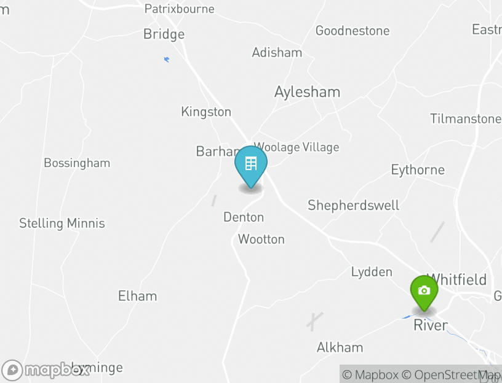Image resolution: width=502 pixels, height=383 pixels.
Task: Click the Lydden village label
Action: 372,273
